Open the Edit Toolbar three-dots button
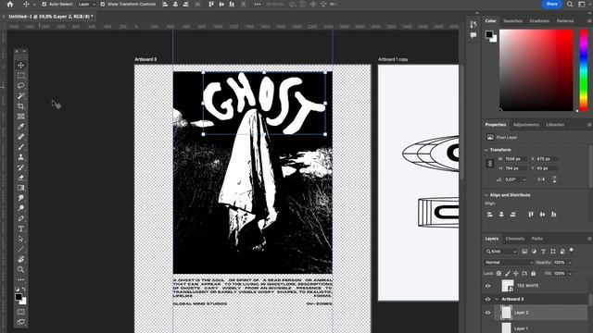The width and height of the screenshot is (593, 333). [x=20, y=279]
